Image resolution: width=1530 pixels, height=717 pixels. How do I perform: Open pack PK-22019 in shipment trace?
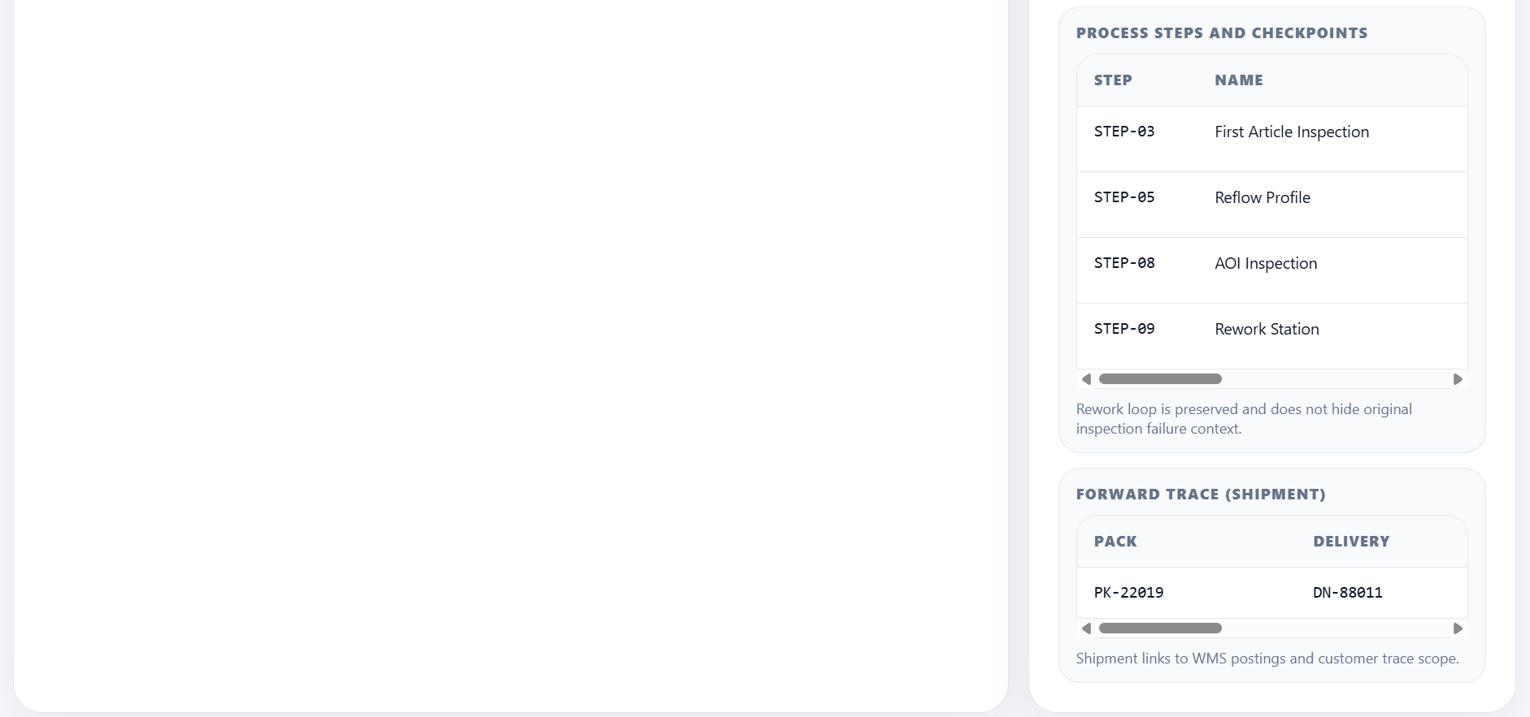1128,593
